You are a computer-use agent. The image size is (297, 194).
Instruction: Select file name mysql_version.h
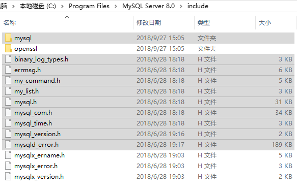coord(38,134)
